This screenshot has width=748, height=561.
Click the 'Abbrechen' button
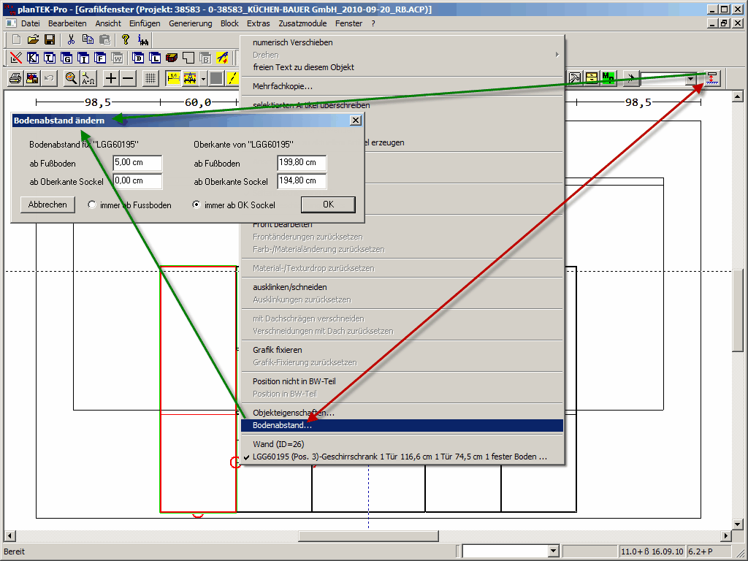click(47, 205)
